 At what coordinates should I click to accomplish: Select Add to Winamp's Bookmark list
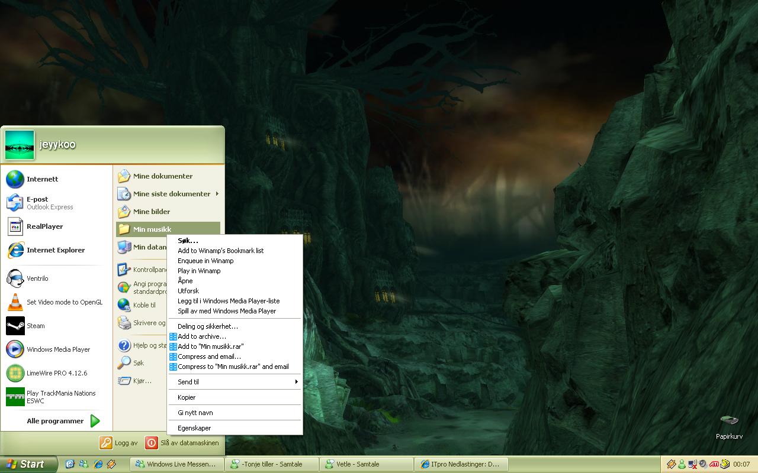coord(235,251)
